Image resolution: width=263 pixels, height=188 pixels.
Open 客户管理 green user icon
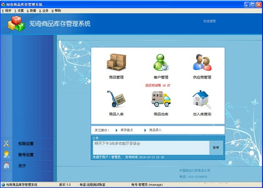(x=161, y=62)
